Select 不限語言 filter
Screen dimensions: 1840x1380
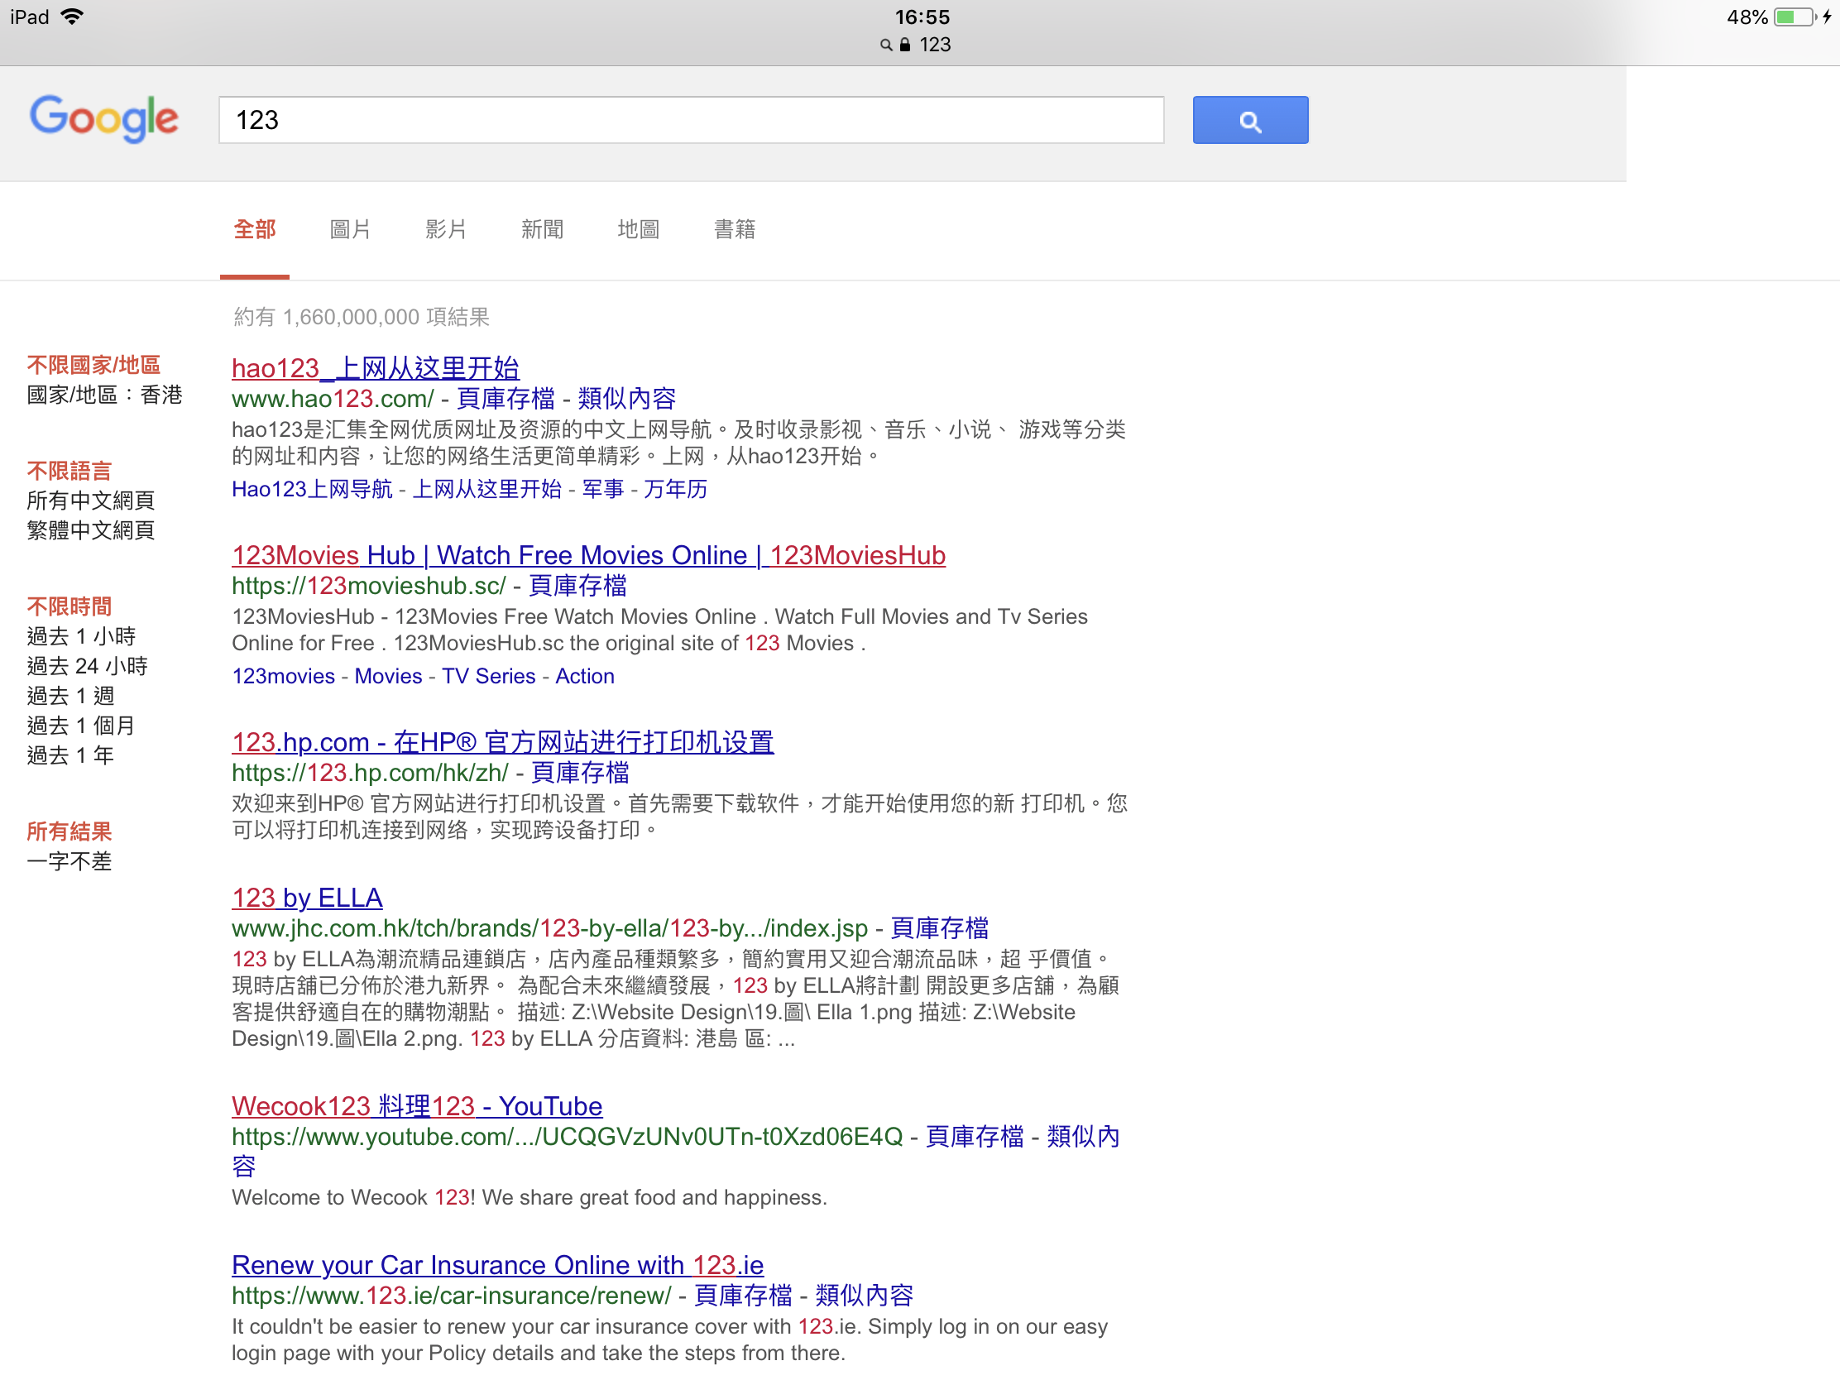point(69,471)
